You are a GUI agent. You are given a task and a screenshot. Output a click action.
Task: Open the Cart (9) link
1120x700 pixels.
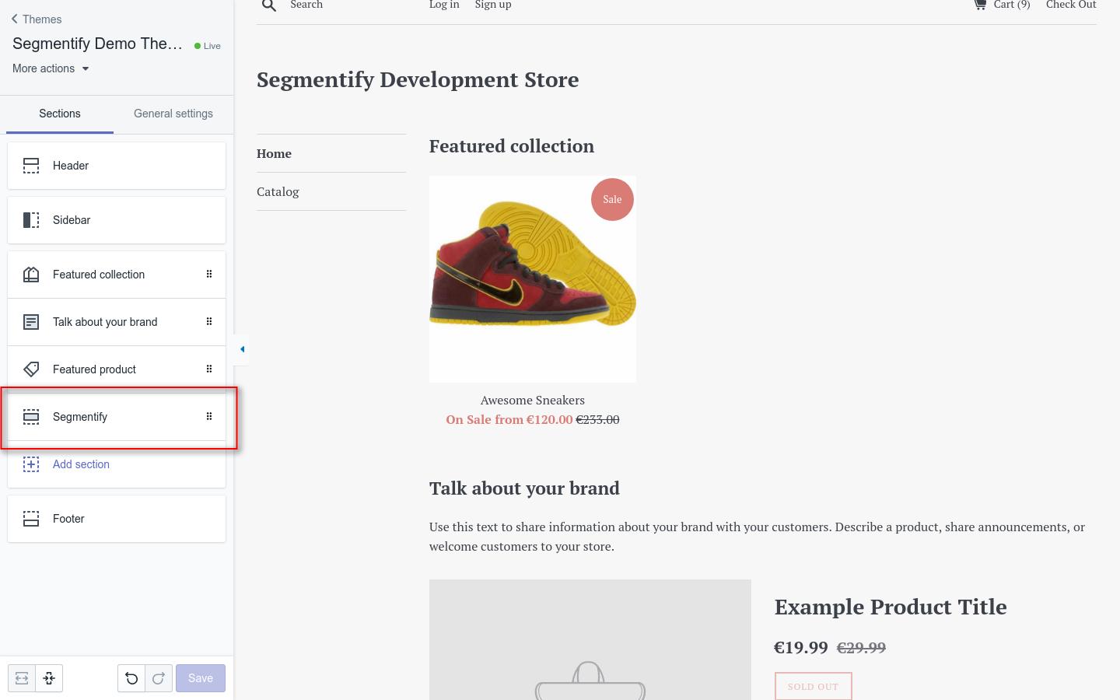click(x=1012, y=5)
